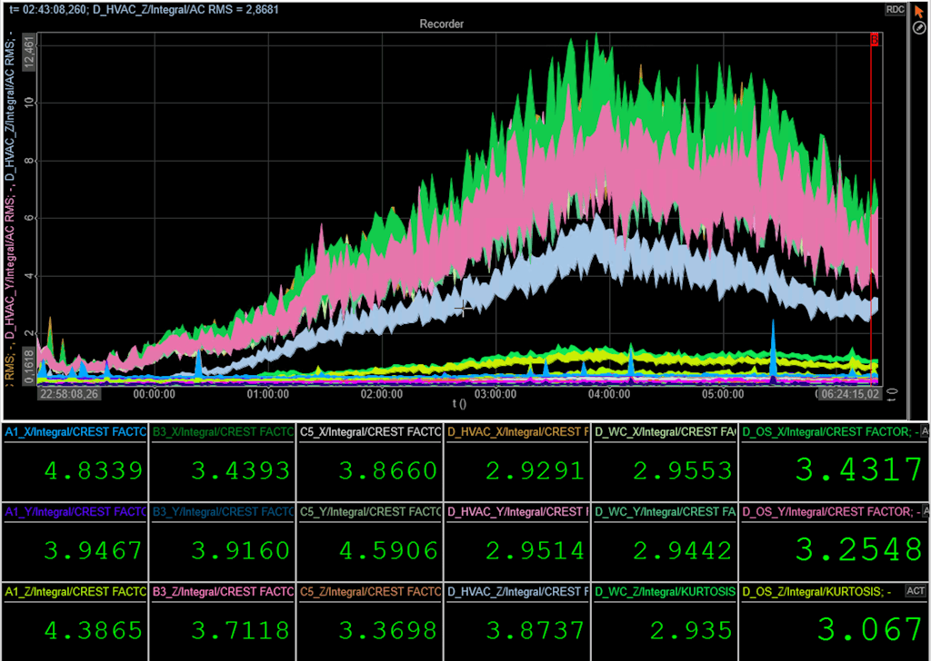The image size is (931, 661).
Task: Click the Y-axis maximum value 12,461
Action: 29,52
